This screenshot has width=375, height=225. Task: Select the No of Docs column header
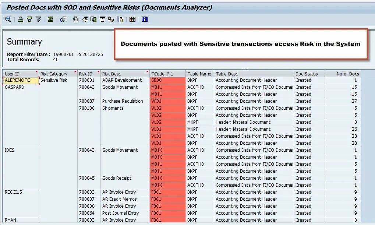343,74
